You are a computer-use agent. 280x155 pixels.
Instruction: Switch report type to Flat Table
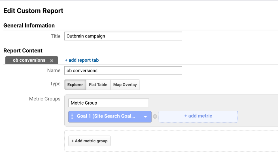[98, 85]
